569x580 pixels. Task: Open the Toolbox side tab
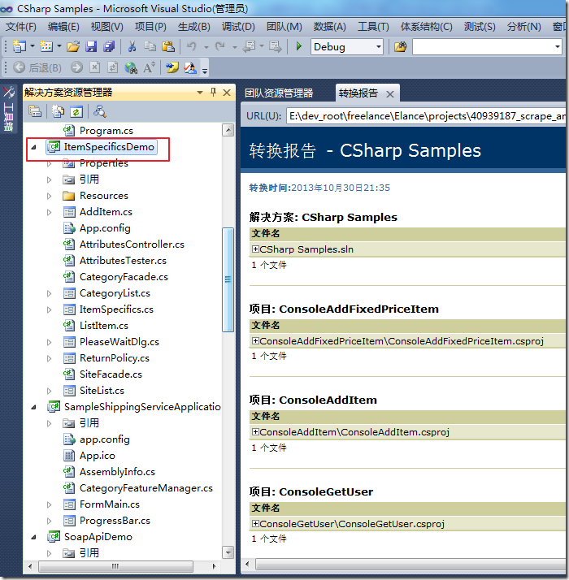coord(8,109)
